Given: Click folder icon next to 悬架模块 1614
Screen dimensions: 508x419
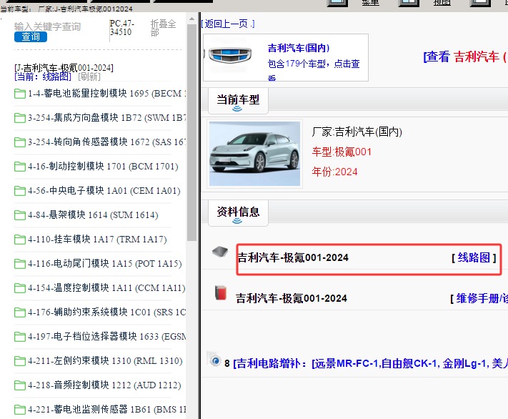Looking at the screenshot, I should click(x=20, y=215).
